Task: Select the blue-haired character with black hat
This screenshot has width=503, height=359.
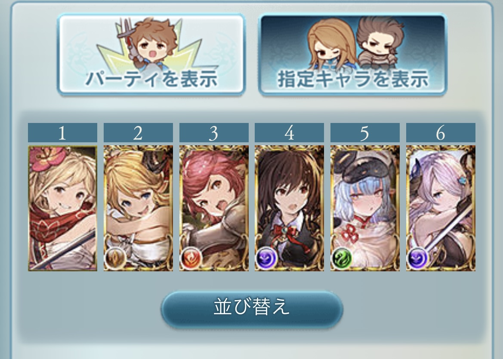Action: (365, 209)
